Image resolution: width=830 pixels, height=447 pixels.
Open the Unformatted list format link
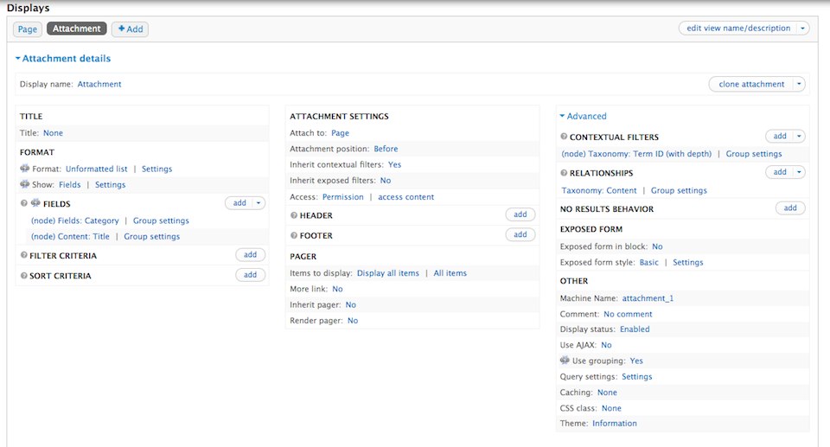tap(96, 169)
